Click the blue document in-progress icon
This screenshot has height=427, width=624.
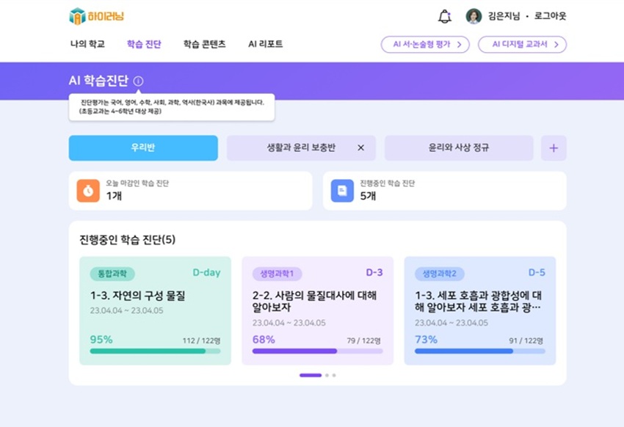tap(342, 191)
